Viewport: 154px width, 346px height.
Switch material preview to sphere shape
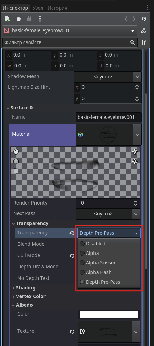click(x=16, y=152)
